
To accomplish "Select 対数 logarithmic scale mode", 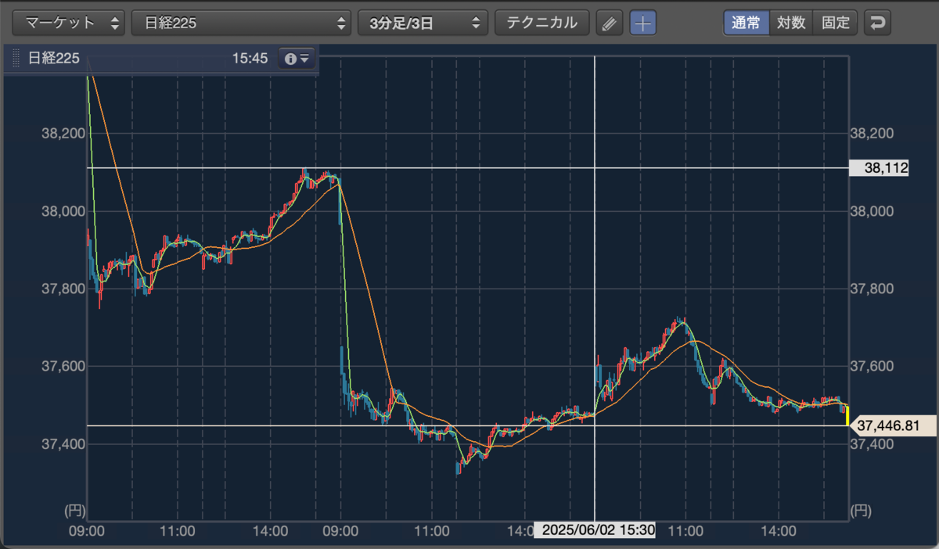I will click(791, 23).
